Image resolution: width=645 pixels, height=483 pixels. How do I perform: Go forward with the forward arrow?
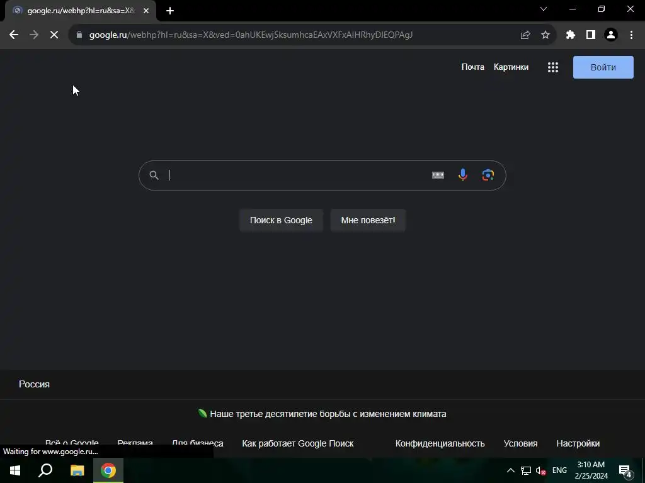(34, 35)
